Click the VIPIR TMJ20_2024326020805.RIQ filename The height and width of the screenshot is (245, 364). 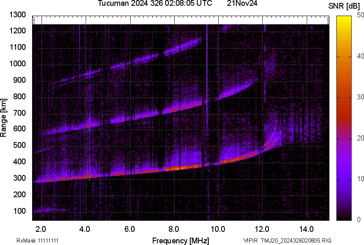287,240
